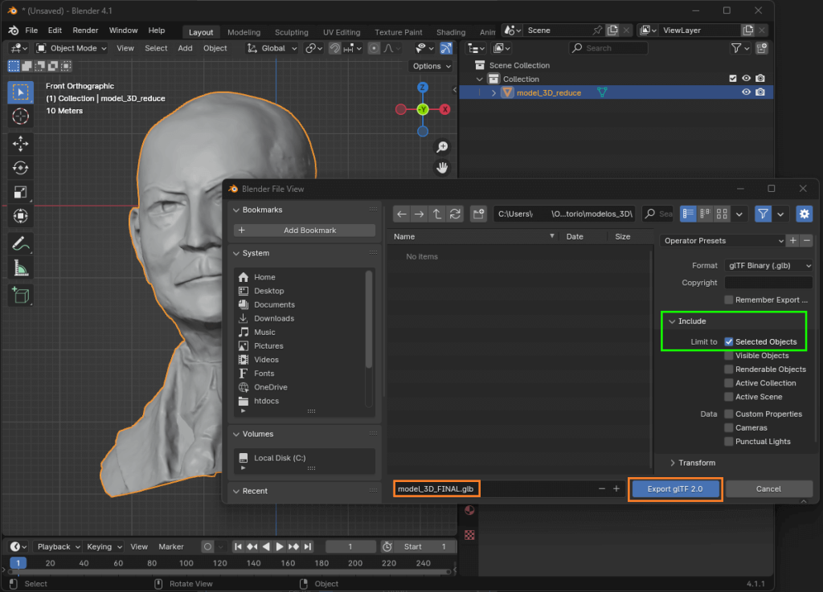Screen dimensions: 823x592
Task: Open the Format dropdown
Action: click(x=768, y=265)
